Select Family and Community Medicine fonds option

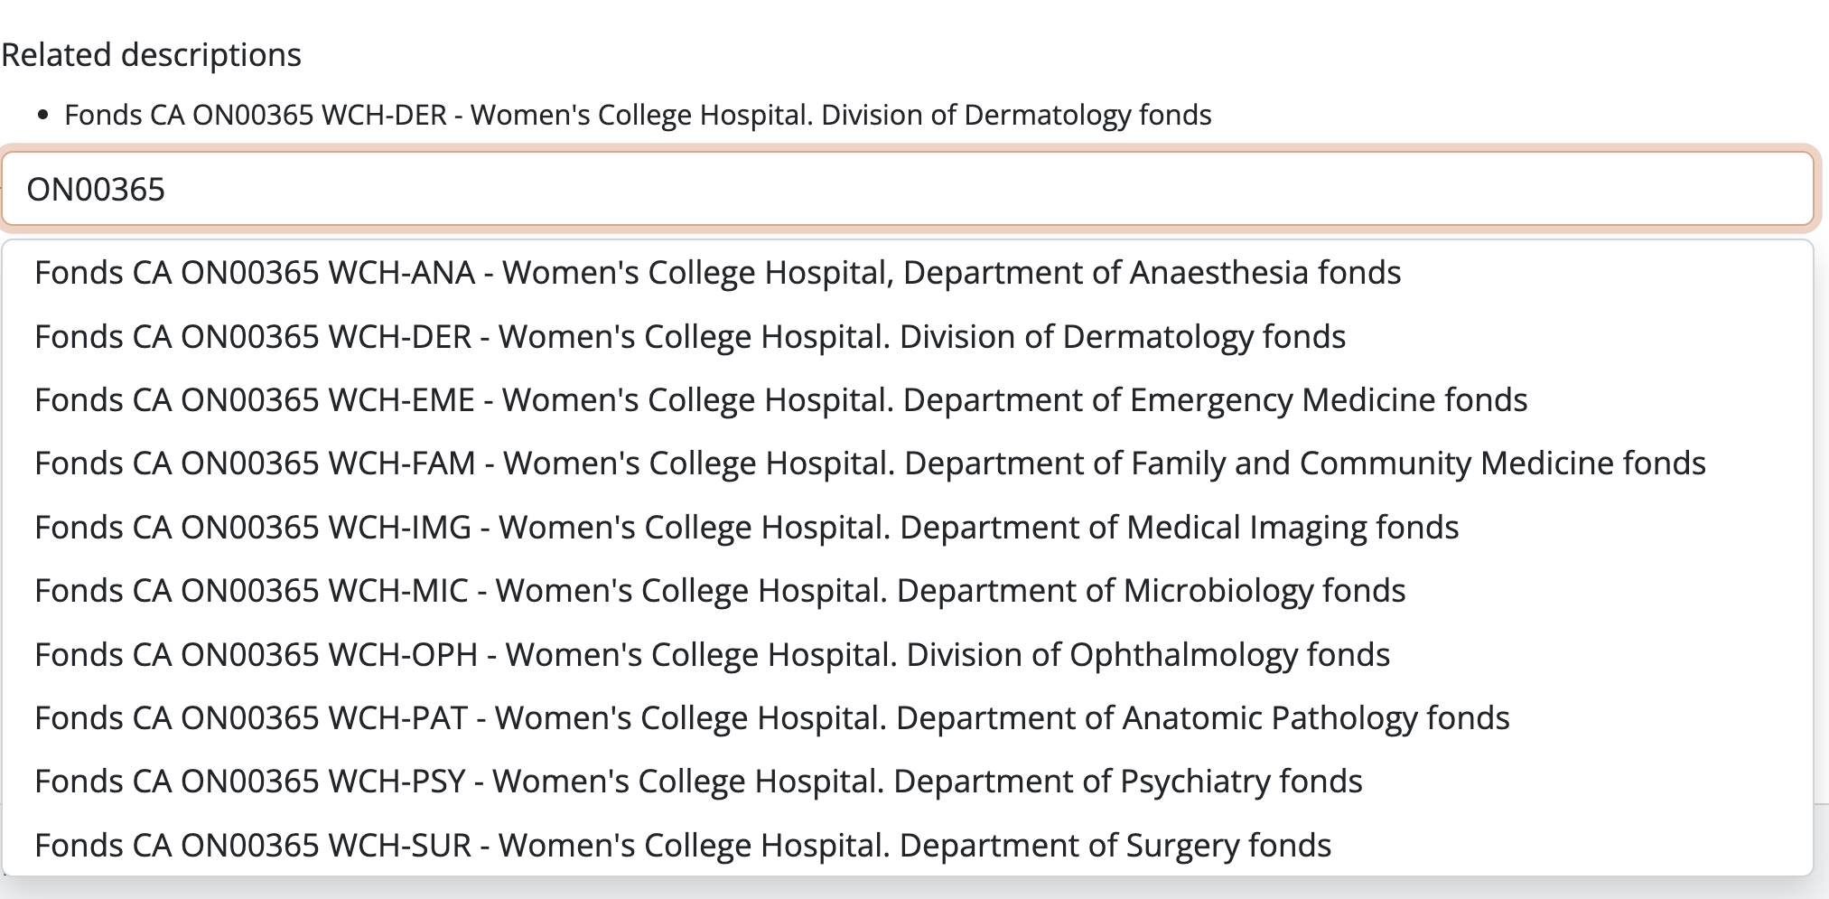pos(870,464)
